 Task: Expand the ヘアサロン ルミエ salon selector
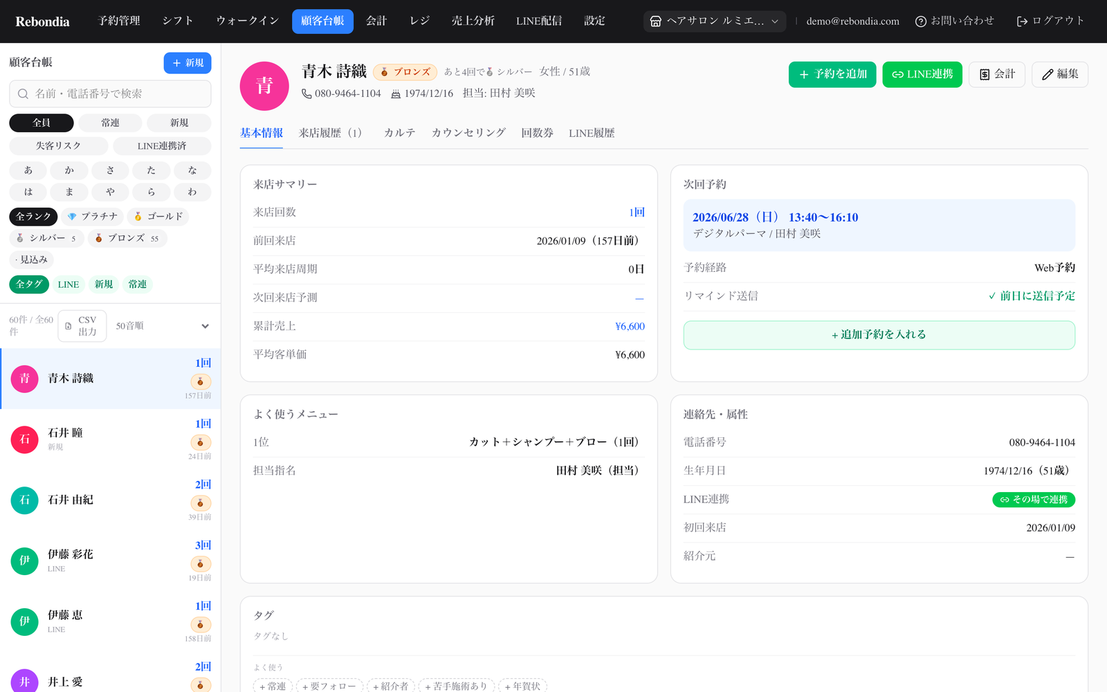pyautogui.click(x=715, y=21)
